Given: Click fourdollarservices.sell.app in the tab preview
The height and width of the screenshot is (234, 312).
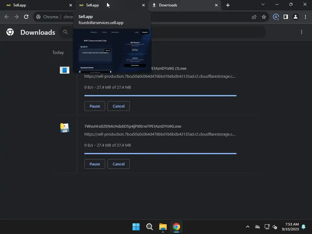Looking at the screenshot, I should point(101,23).
